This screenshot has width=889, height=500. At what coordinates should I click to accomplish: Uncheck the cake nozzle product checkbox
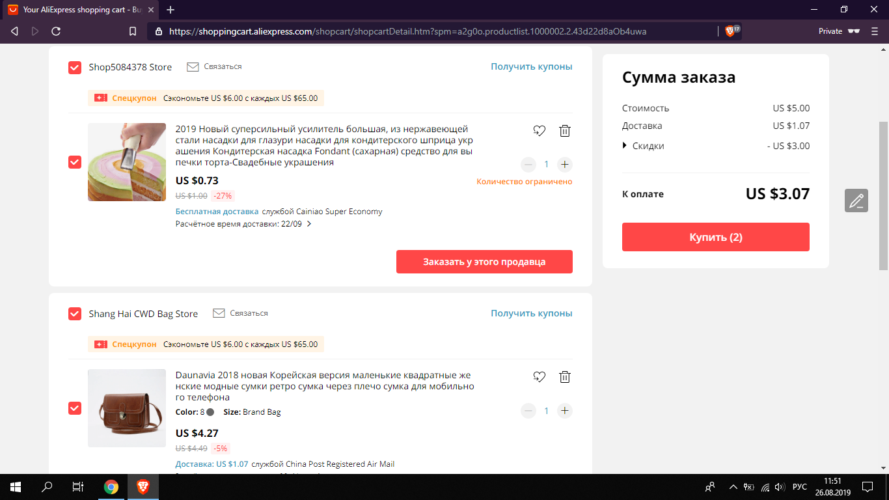[75, 162]
